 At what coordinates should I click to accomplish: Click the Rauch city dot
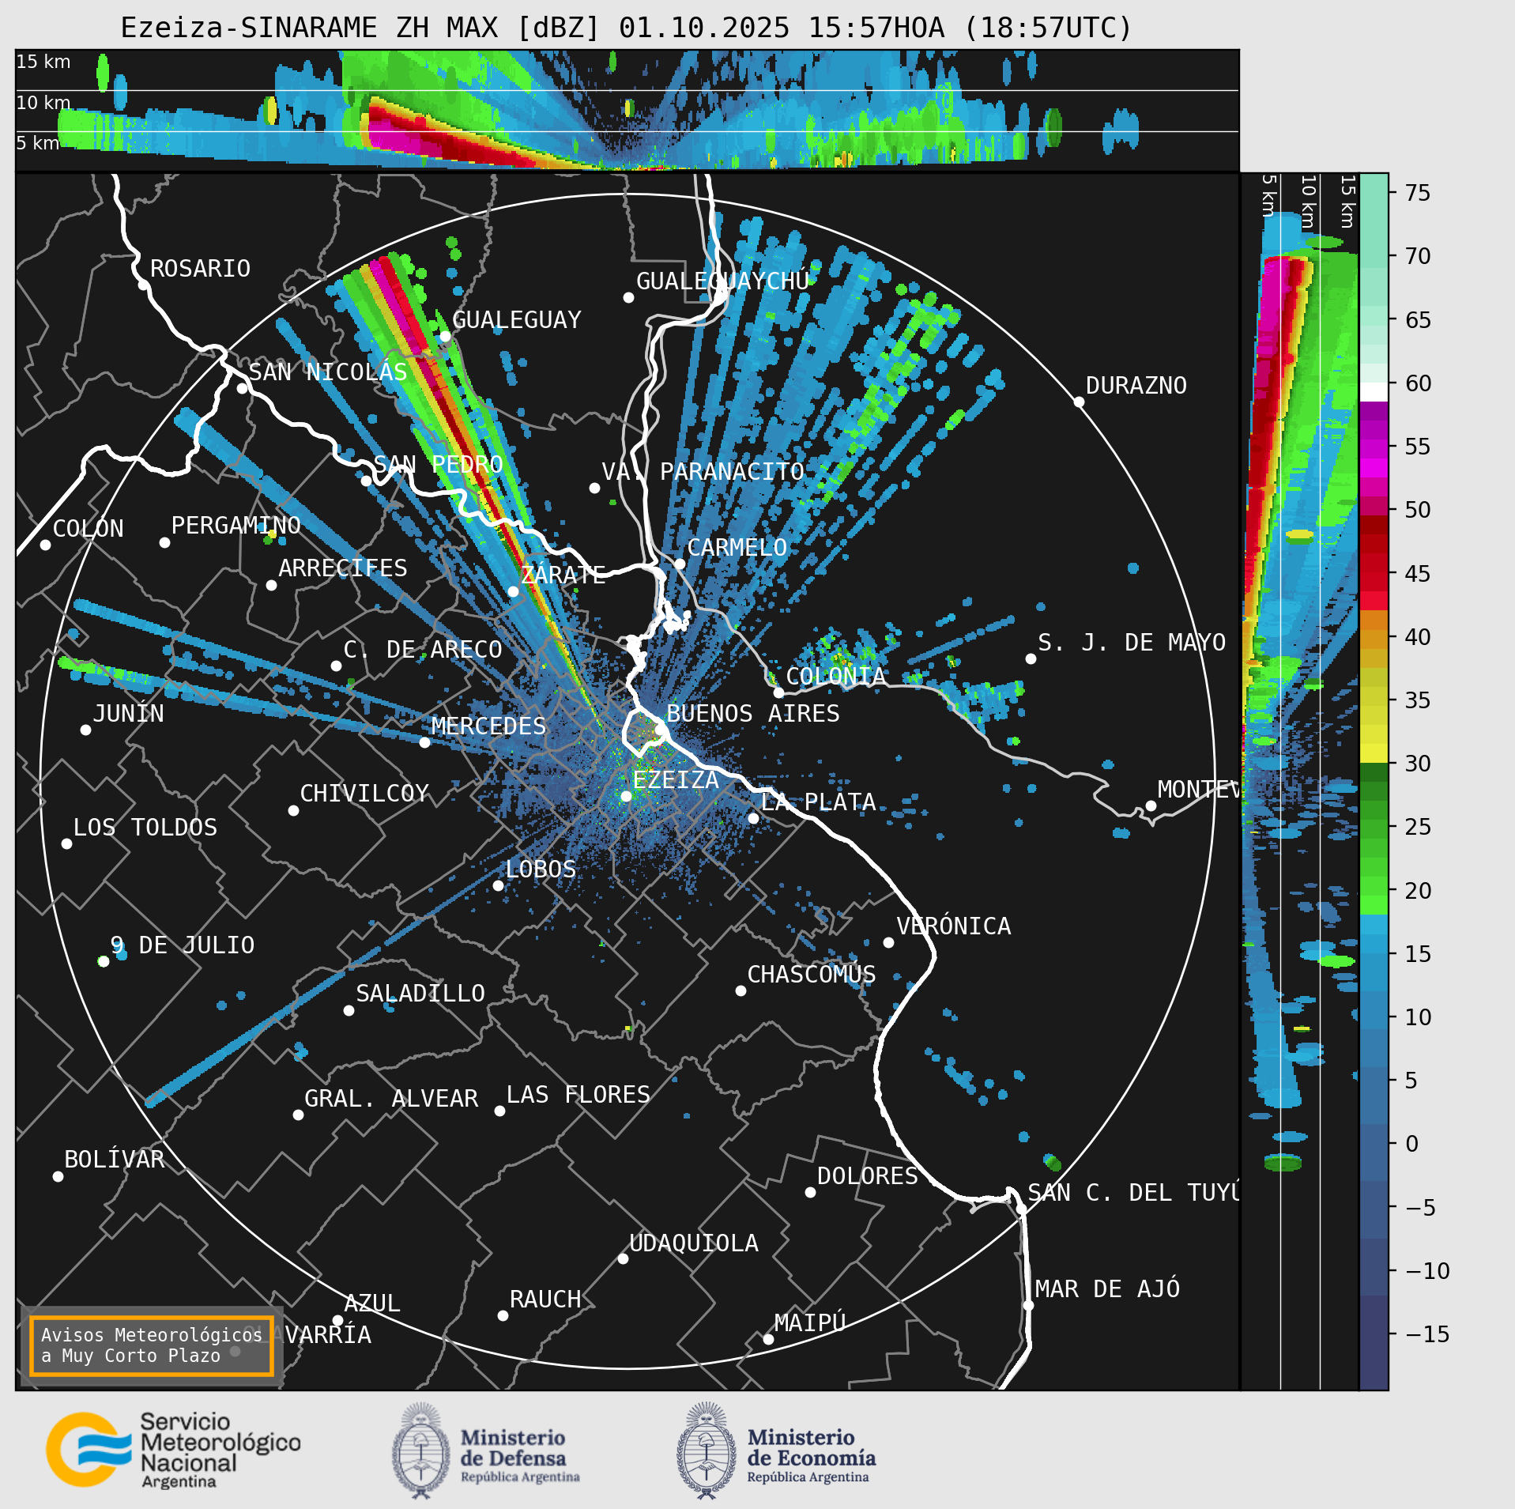click(503, 1315)
